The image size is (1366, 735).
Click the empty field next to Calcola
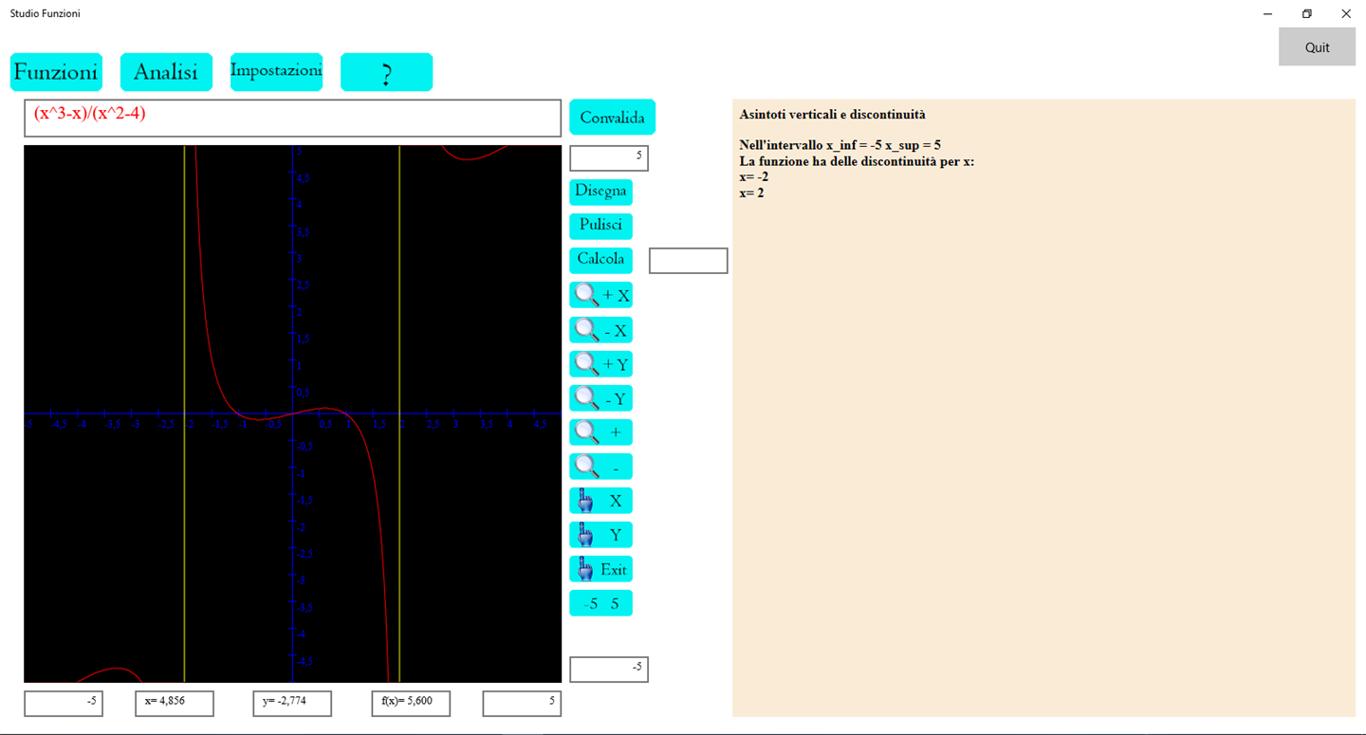click(x=688, y=261)
